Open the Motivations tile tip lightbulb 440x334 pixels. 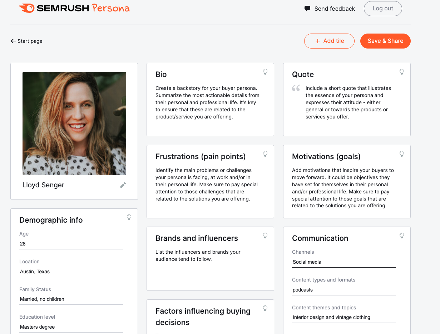pos(402,154)
